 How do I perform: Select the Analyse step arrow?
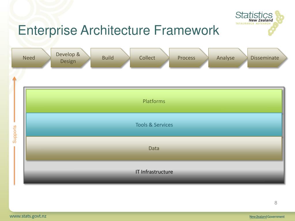pyautogui.click(x=228, y=58)
